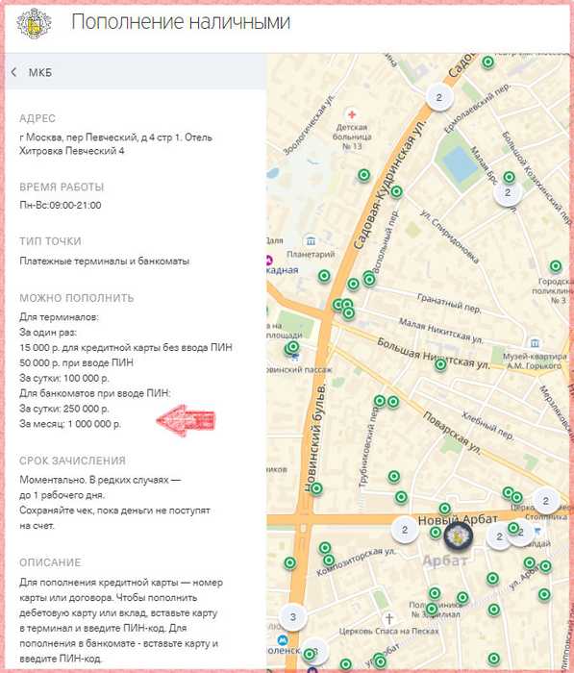Open cluster of 2 left of Новый Арбат label
This screenshot has height=673, width=574.
tap(405, 529)
